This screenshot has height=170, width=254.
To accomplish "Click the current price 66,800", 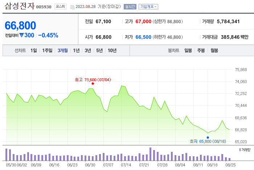I will coord(20,26).
